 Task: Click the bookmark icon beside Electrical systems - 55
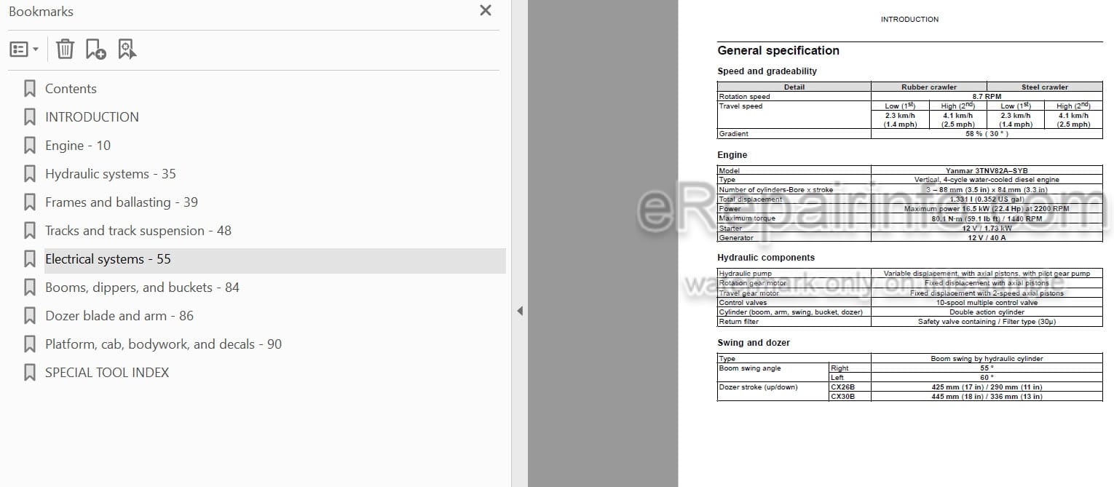[x=30, y=259]
